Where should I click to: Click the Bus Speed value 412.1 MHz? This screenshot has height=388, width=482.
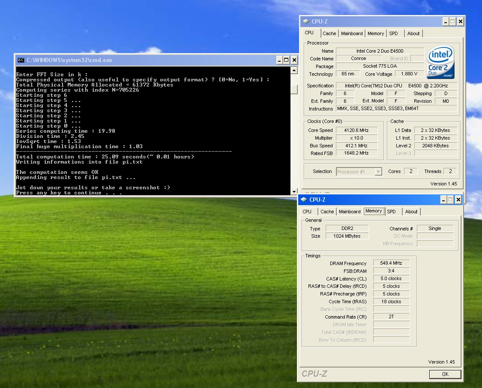click(356, 146)
